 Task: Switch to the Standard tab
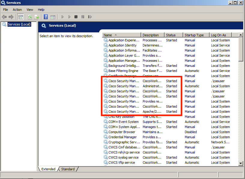point(68,169)
